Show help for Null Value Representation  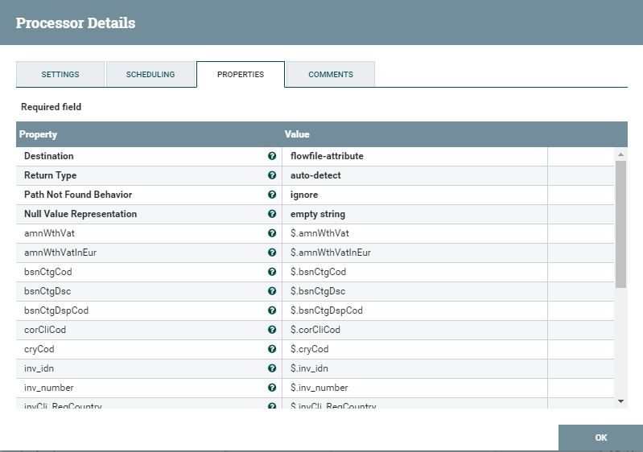[272, 214]
